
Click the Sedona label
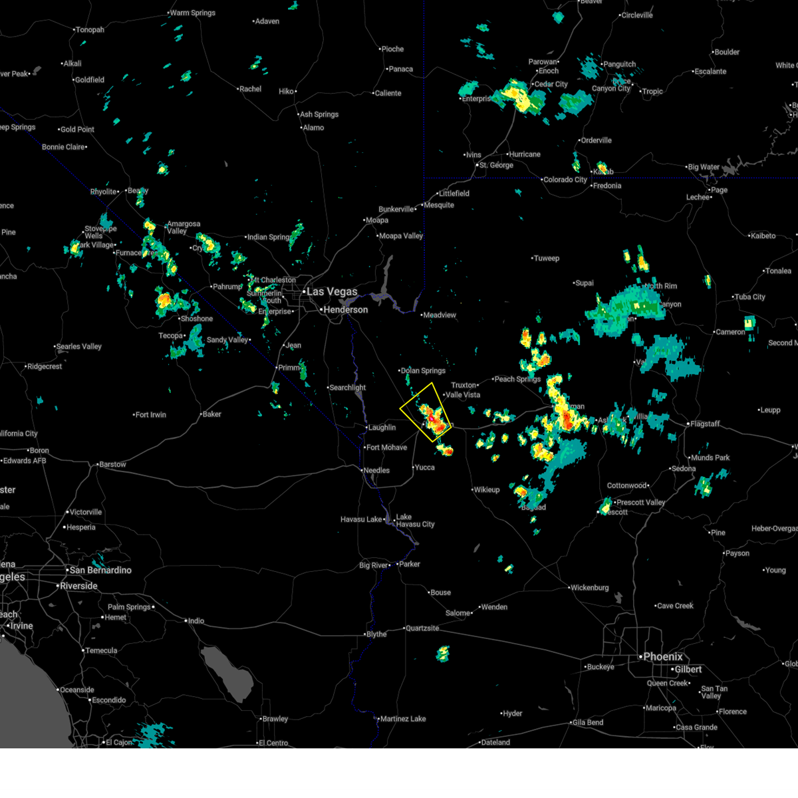(684, 469)
